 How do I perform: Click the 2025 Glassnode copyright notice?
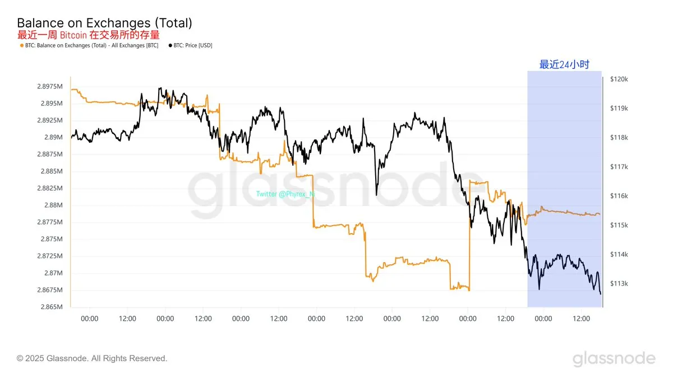pyautogui.click(x=92, y=358)
